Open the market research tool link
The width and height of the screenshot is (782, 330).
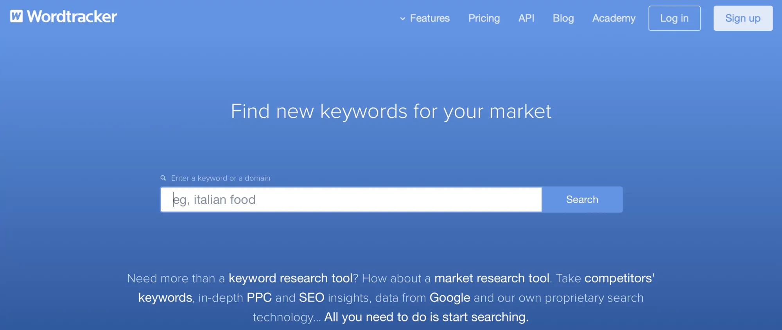click(492, 278)
